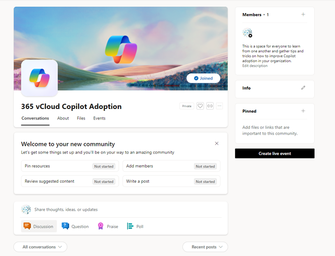Click the Welcome to your new community heading

click(x=68, y=144)
